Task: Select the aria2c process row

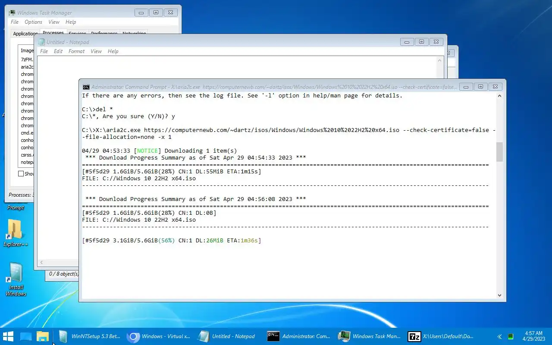Action: pos(27,67)
